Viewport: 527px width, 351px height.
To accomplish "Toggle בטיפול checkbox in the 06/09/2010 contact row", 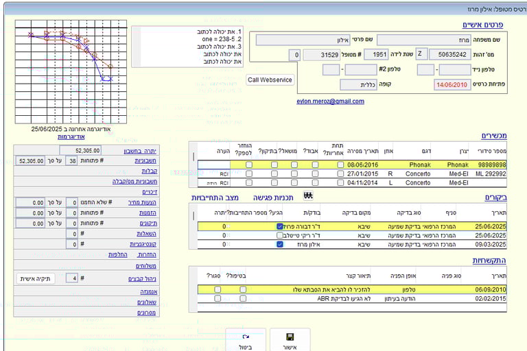I will pos(243,289).
